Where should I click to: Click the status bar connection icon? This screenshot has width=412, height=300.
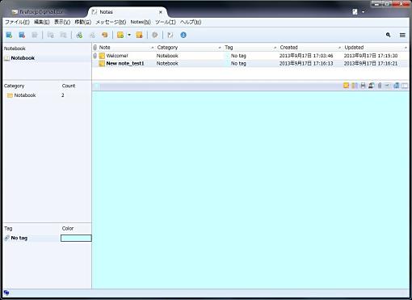click(x=6, y=293)
